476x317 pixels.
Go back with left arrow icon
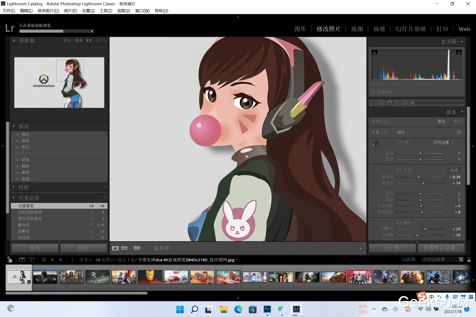pos(53,260)
